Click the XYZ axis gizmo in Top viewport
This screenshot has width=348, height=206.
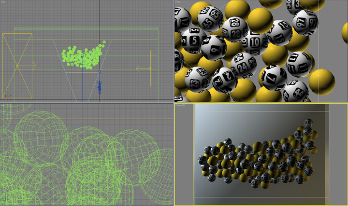coord(6,95)
